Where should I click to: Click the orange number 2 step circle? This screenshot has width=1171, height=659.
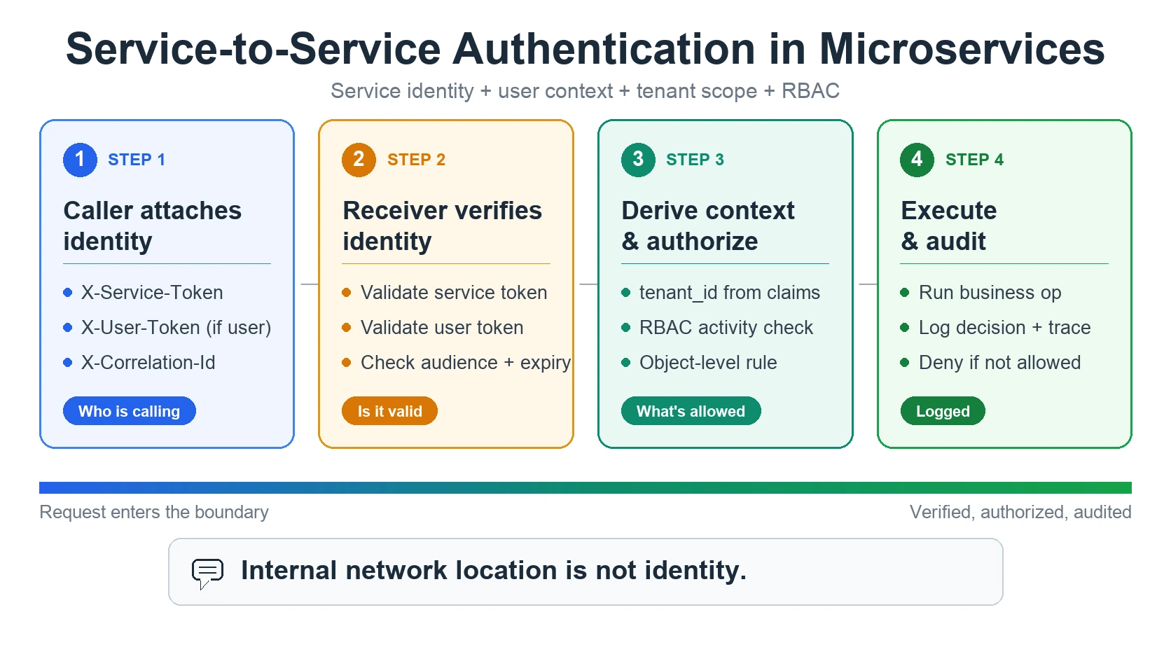pyautogui.click(x=359, y=160)
